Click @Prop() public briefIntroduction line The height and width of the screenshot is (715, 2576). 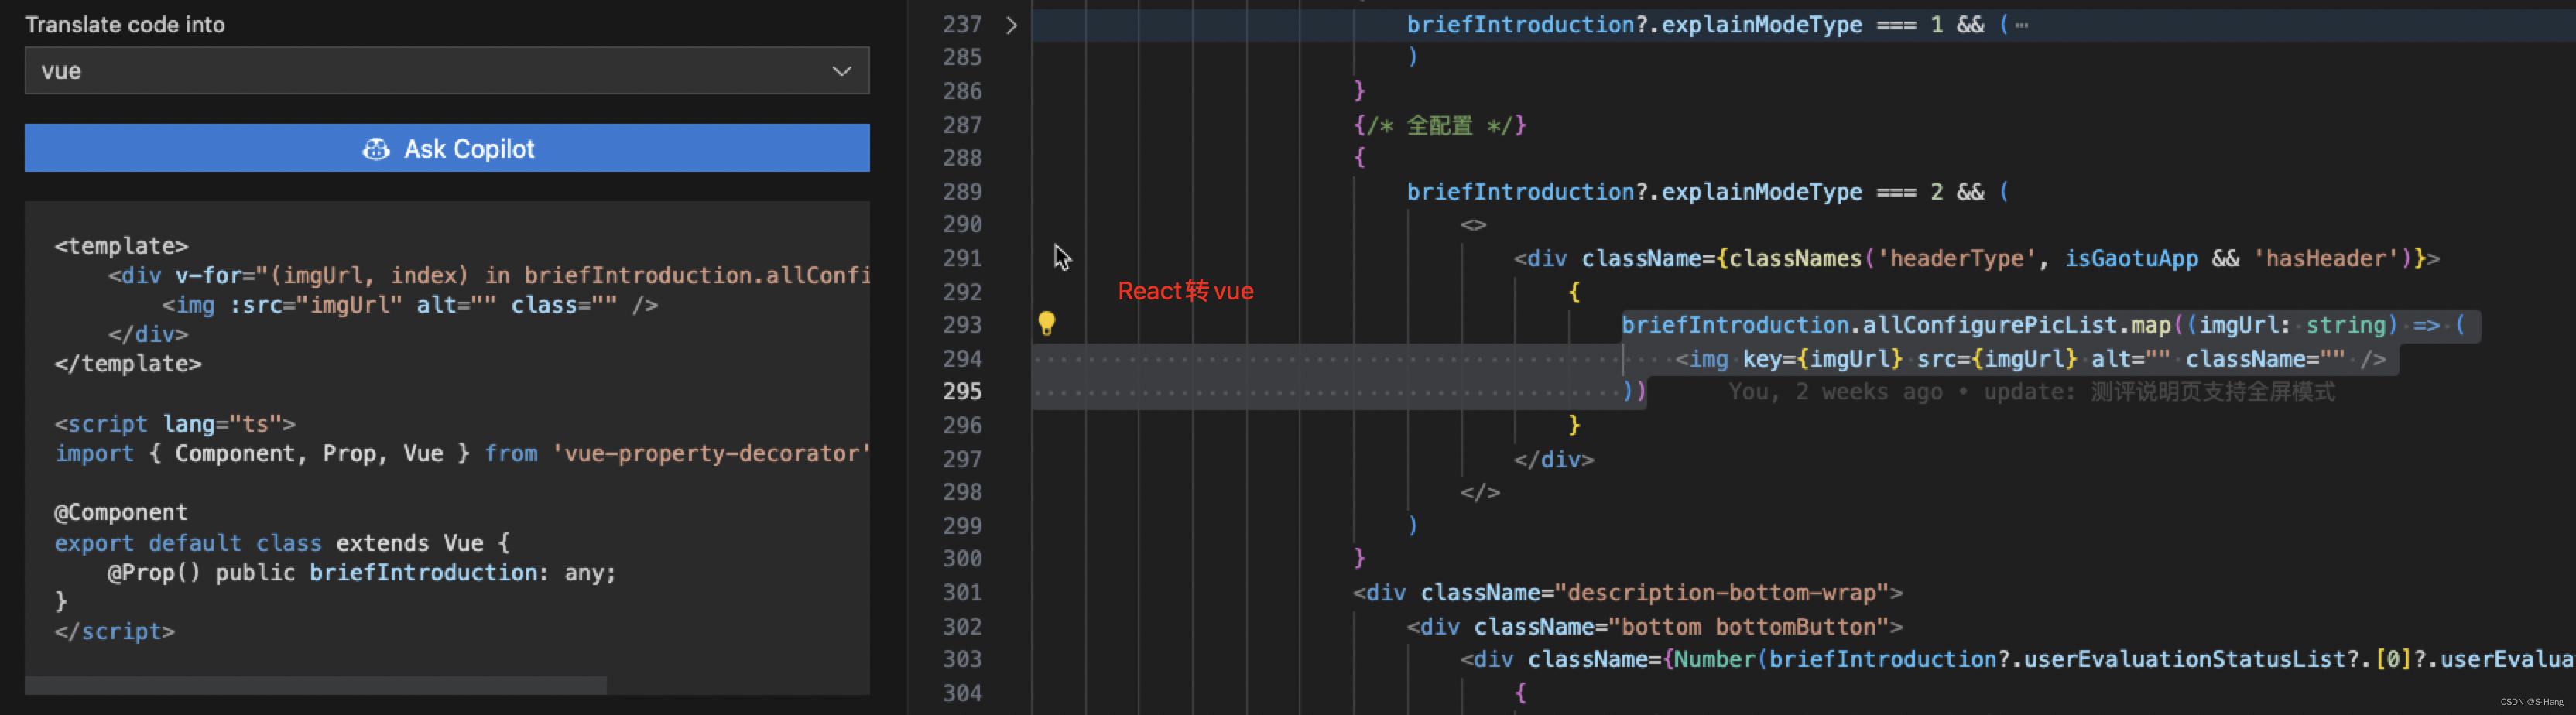[362, 573]
